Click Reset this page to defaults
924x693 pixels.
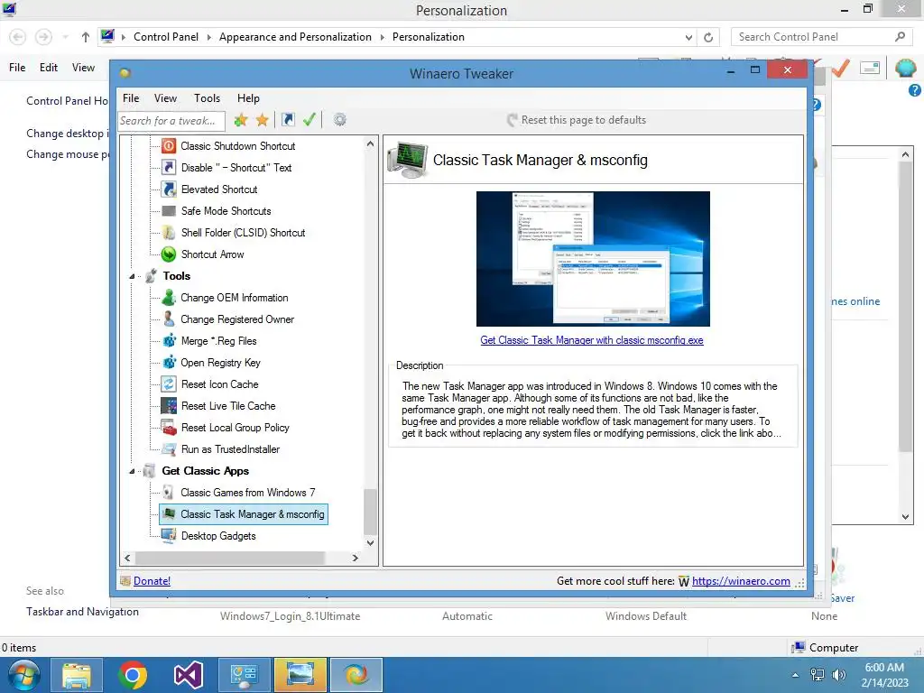click(x=577, y=120)
